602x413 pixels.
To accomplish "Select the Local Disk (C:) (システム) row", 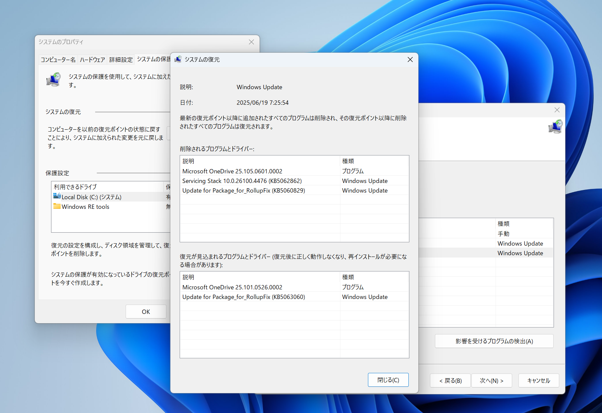I will 91,197.
